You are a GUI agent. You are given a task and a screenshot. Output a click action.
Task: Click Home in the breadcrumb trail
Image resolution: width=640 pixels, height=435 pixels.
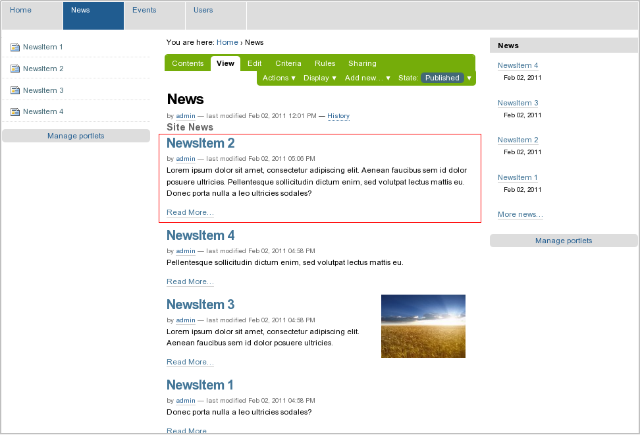227,42
